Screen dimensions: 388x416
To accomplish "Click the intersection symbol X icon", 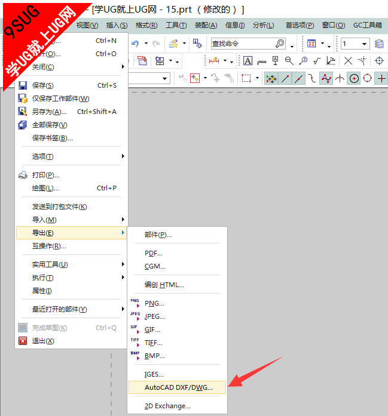I will (x=348, y=61).
